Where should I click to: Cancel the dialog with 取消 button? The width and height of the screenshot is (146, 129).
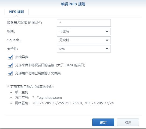(x=128, y=122)
